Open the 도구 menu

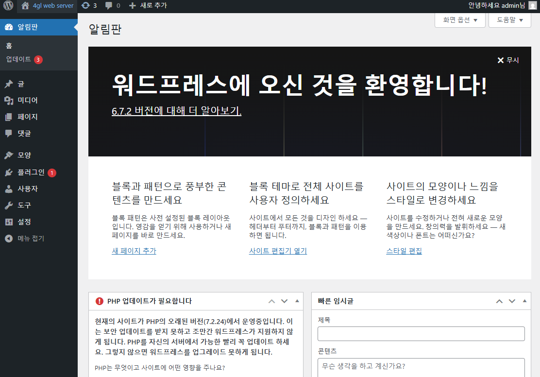click(38, 206)
